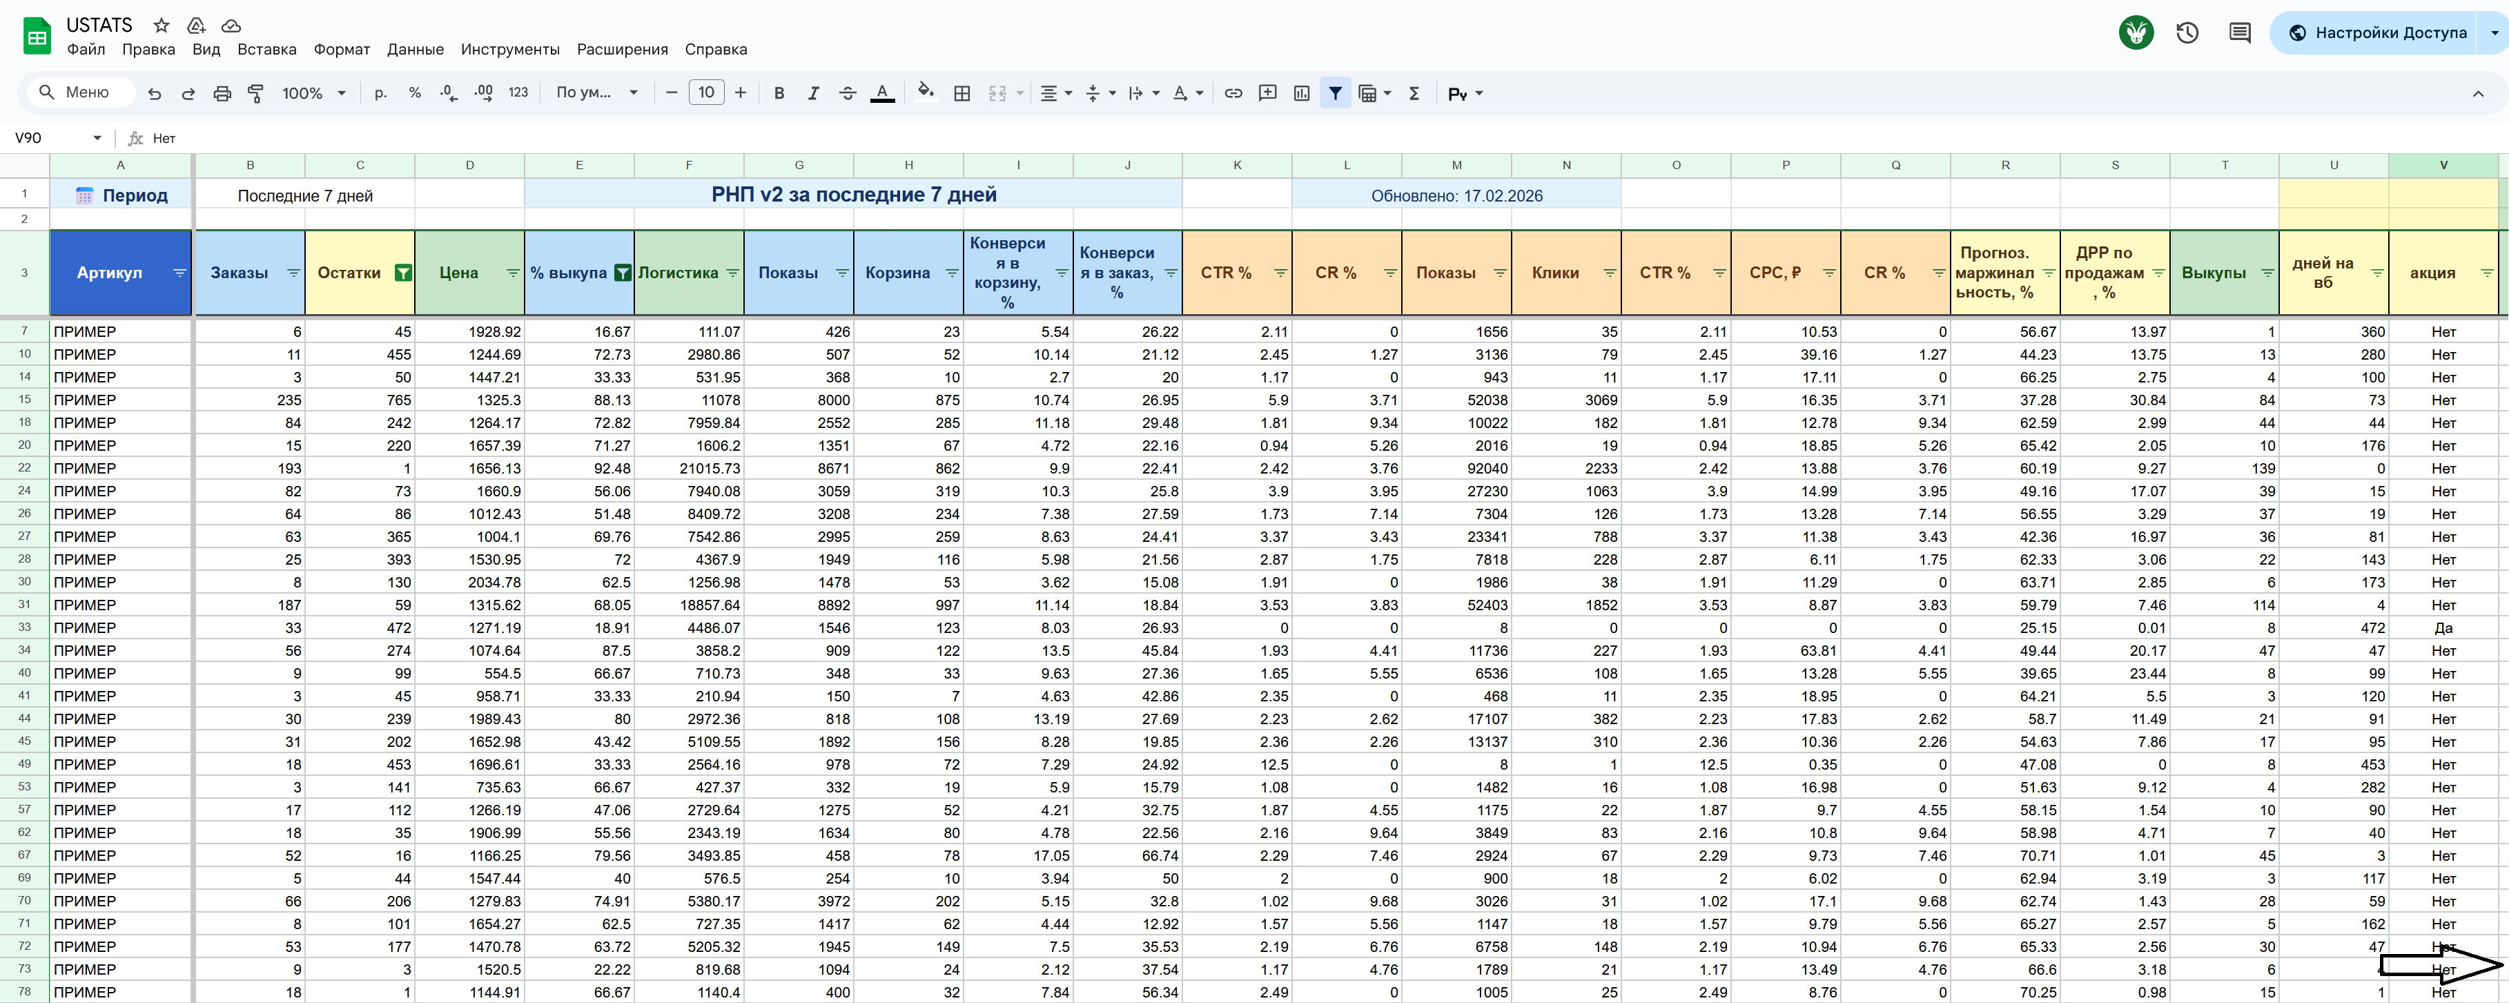Insert a link with the link icon
Image resolution: width=2509 pixels, height=1003 pixels.
[x=1233, y=93]
